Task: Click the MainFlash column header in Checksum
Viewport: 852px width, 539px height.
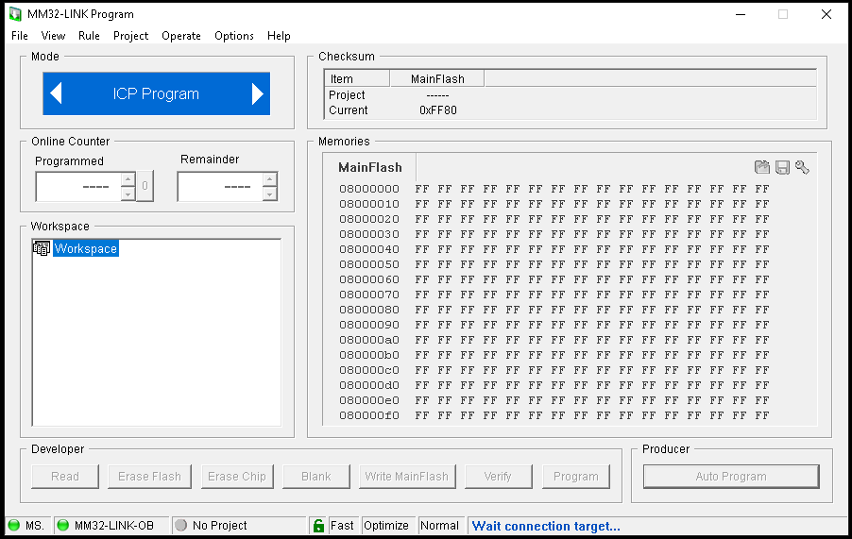Action: pos(437,78)
